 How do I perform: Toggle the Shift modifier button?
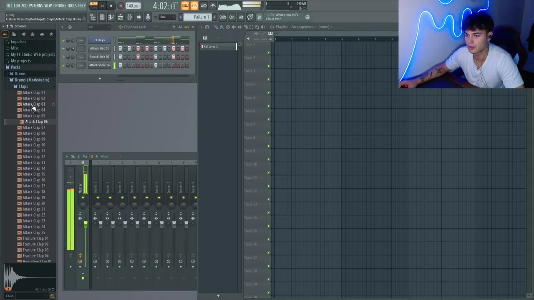223,17
